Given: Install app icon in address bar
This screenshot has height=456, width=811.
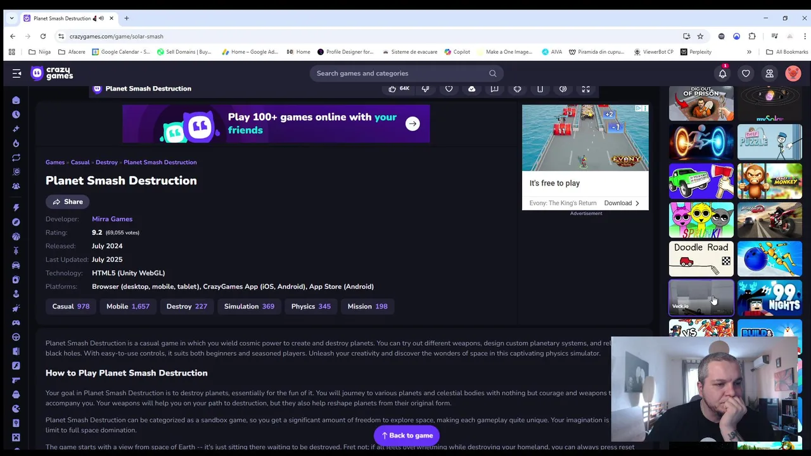Looking at the screenshot, I should 686,36.
